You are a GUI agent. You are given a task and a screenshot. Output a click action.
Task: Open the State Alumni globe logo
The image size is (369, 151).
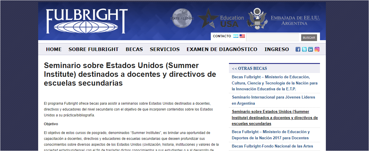(x=181, y=18)
